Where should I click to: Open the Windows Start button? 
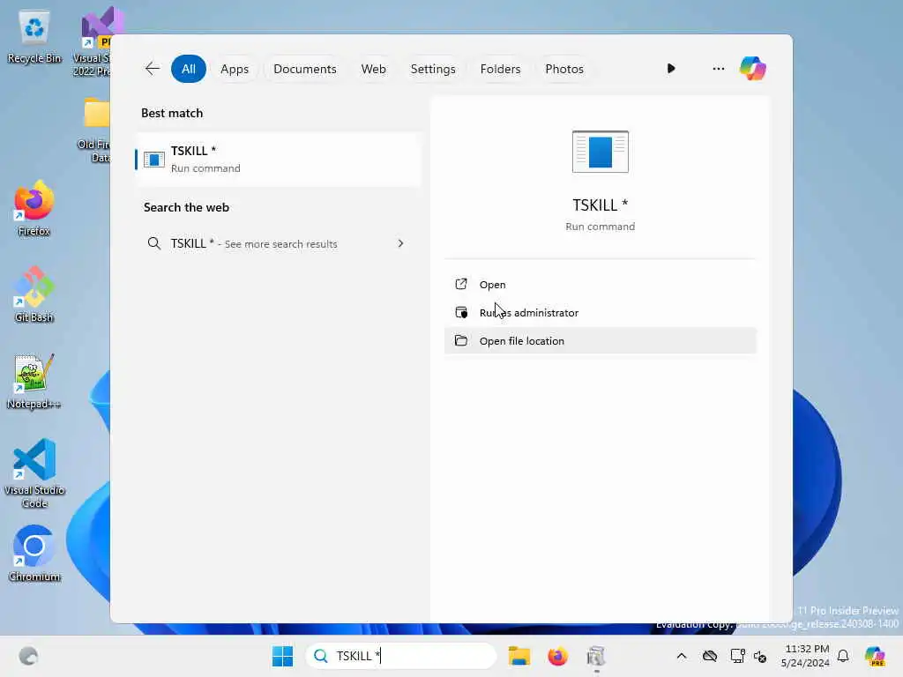(282, 656)
